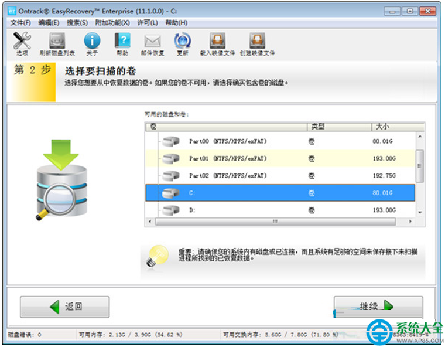Sort list by 类型 column header
The height and width of the screenshot is (347, 445).
340,127
